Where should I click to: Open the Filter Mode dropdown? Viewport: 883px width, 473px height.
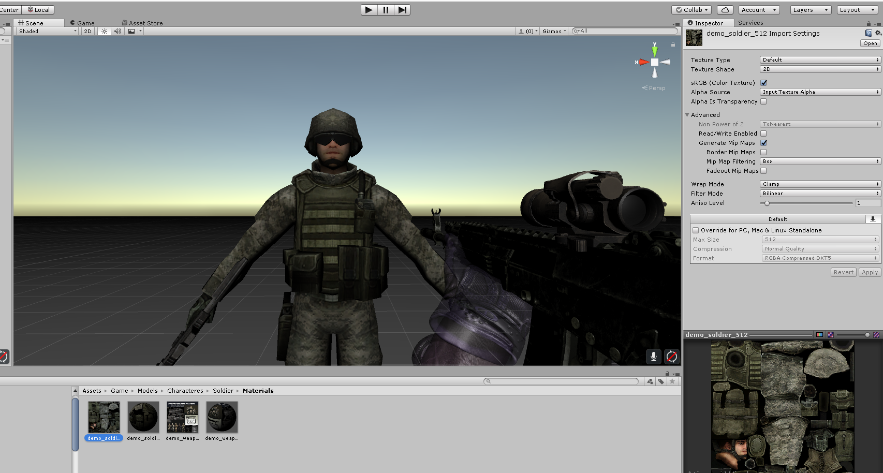pos(820,194)
